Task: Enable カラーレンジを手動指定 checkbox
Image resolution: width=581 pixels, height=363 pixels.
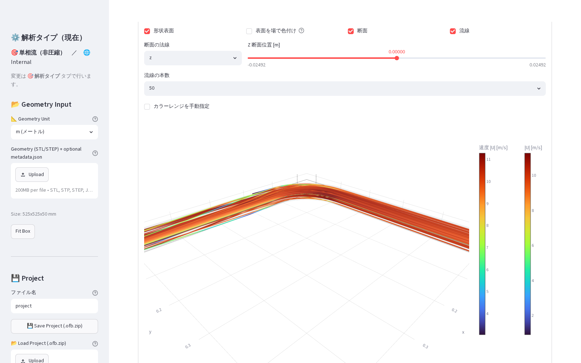Action: [147, 107]
